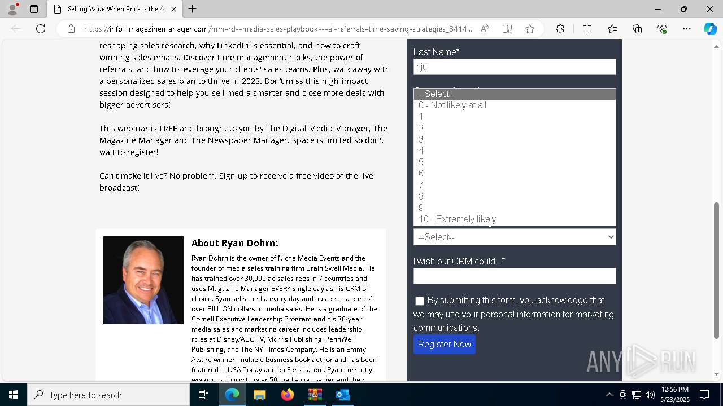723x406 pixels.
Task: Open File Explorer from taskbar
Action: tap(260, 395)
